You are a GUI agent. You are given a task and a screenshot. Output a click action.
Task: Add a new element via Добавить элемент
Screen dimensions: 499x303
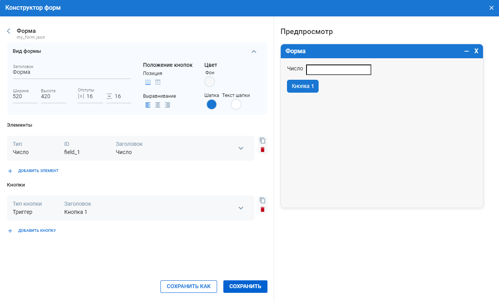(38, 171)
